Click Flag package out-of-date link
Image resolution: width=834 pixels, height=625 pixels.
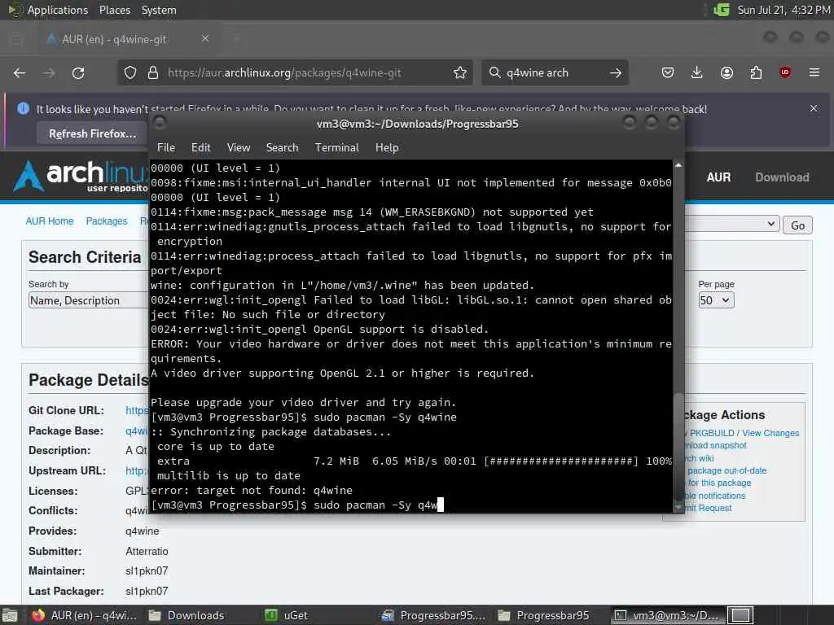(x=726, y=470)
